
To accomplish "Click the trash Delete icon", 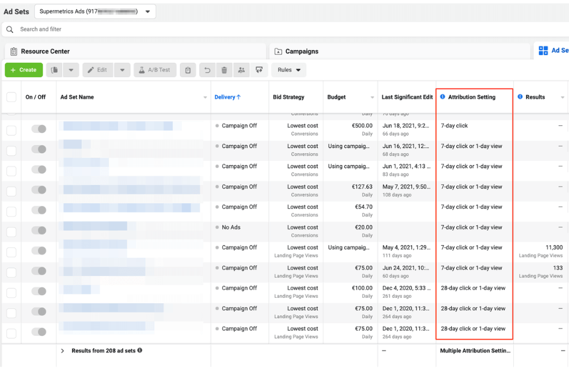I will [224, 69].
